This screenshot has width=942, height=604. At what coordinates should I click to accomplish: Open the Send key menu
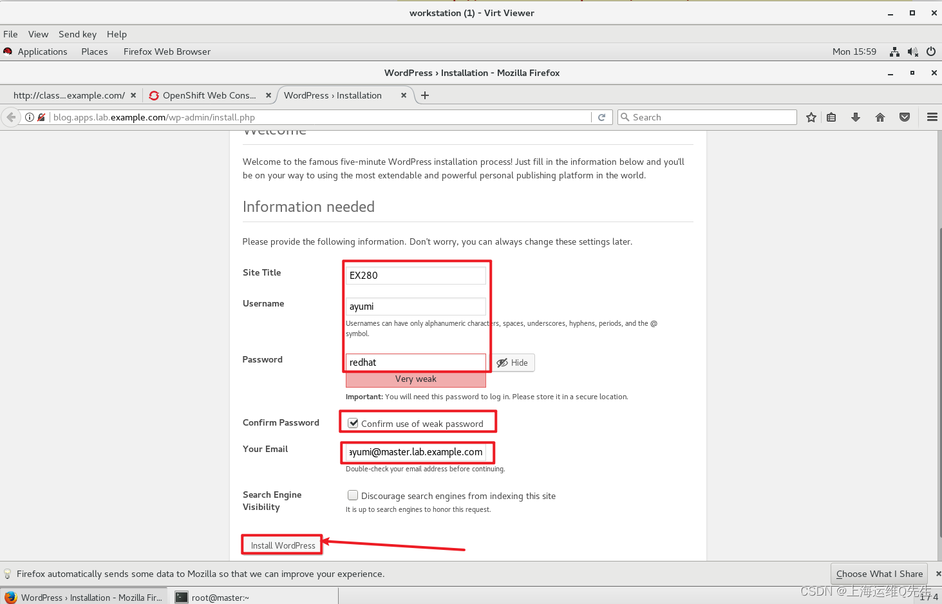77,34
